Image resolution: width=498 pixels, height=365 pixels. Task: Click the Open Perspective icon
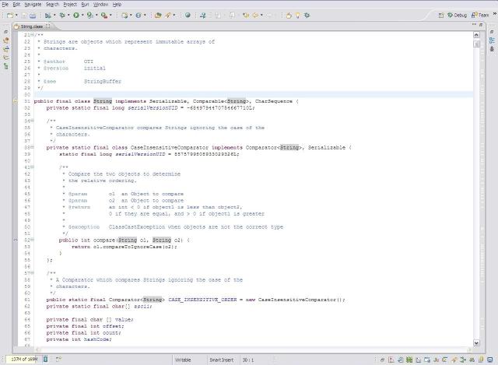click(440, 15)
